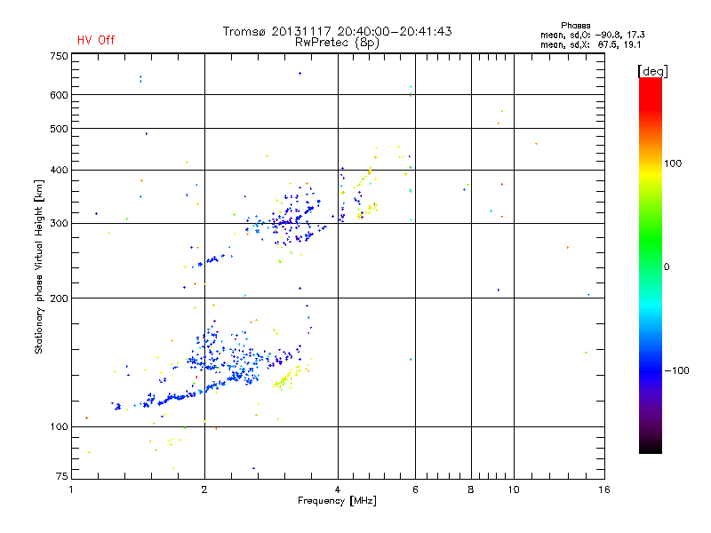Screen dimensions: 711x533
Task: Click the frequency axis tick label "6"
Action: [x=415, y=489]
